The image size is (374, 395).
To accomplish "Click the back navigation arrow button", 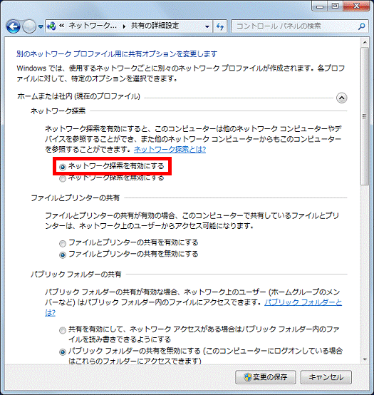I will (13, 26).
